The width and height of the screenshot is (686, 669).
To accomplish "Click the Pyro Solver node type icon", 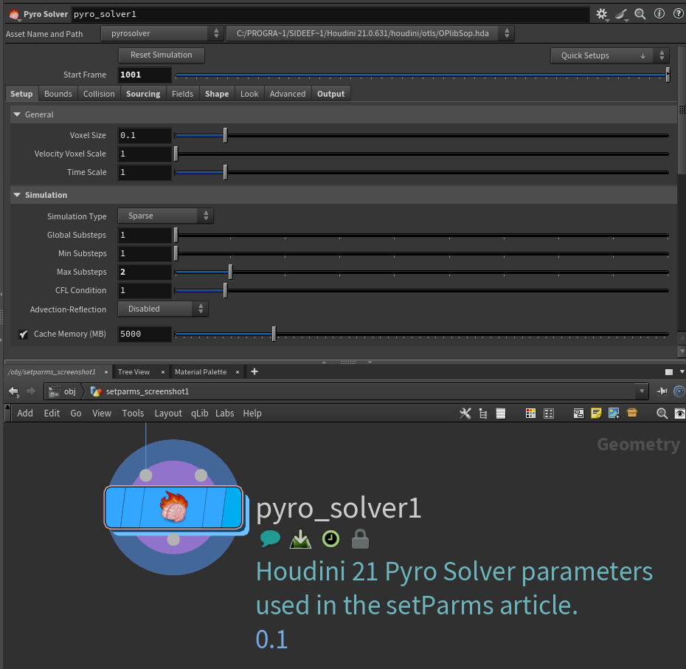I will (15, 15).
